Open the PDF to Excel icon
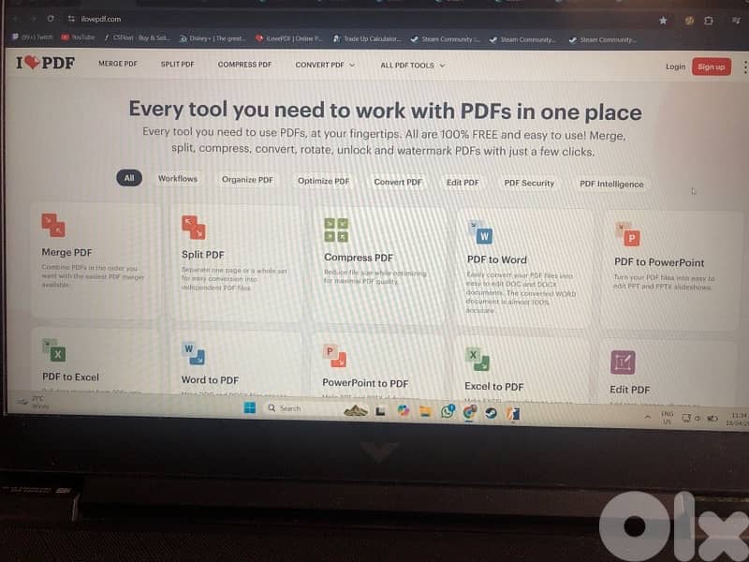The width and height of the screenshot is (749, 562). [53, 349]
